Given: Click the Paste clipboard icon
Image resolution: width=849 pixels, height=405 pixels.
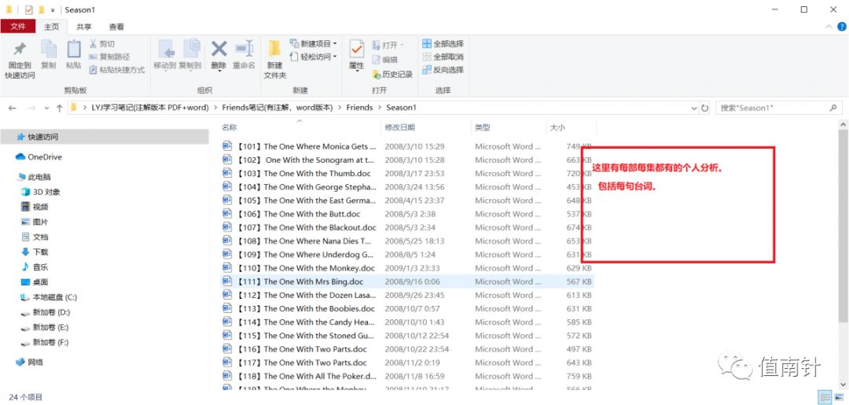Looking at the screenshot, I should (x=74, y=50).
